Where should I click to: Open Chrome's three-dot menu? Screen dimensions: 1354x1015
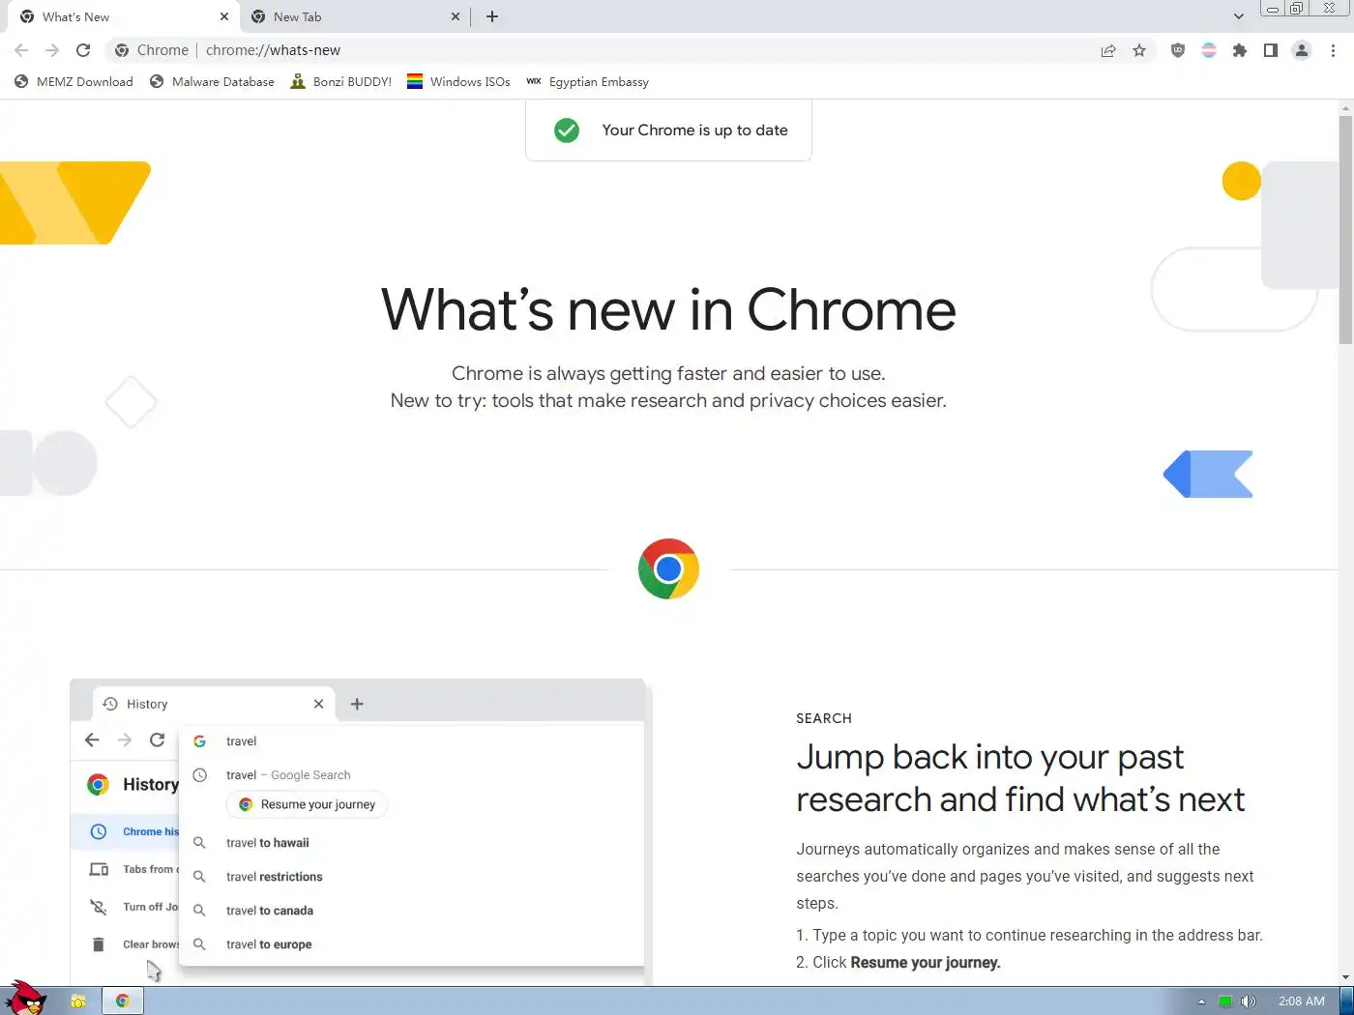click(1333, 50)
